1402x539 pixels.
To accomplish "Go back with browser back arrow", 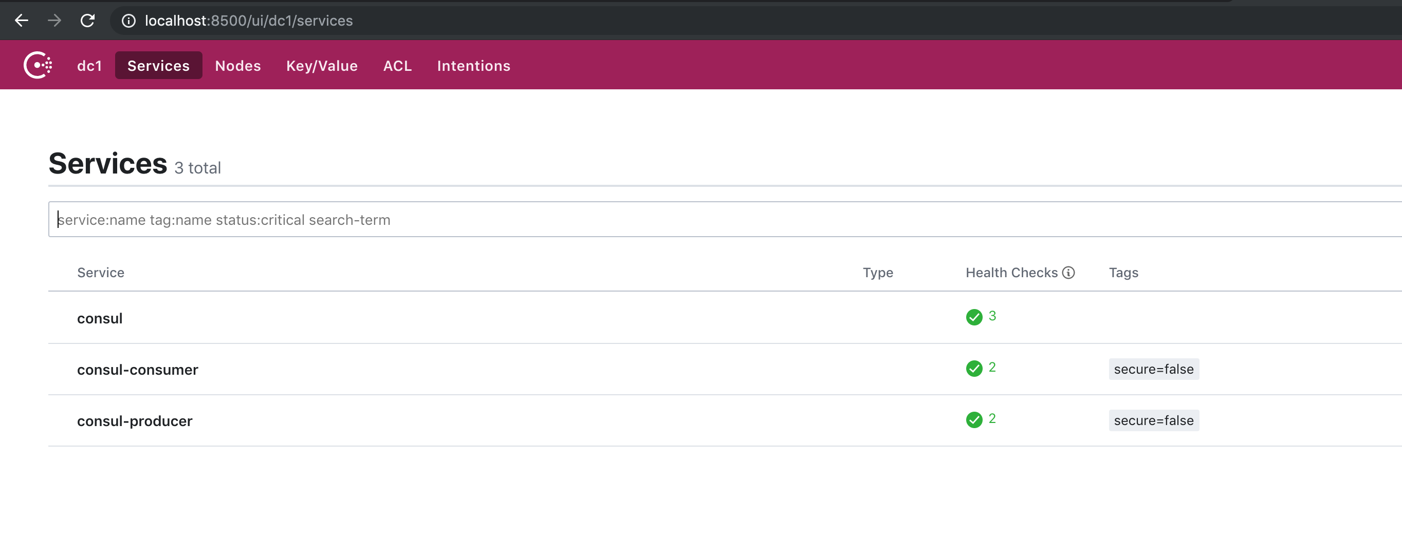I will 21,21.
